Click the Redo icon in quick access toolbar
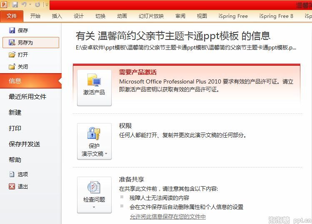This screenshot has width=312, height=224. [37, 5]
